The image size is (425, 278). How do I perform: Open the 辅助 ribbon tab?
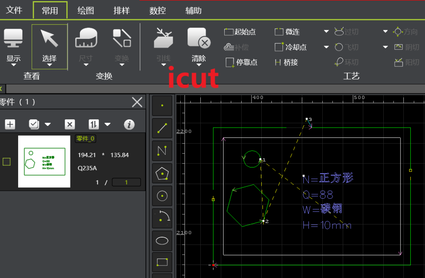pyautogui.click(x=193, y=10)
